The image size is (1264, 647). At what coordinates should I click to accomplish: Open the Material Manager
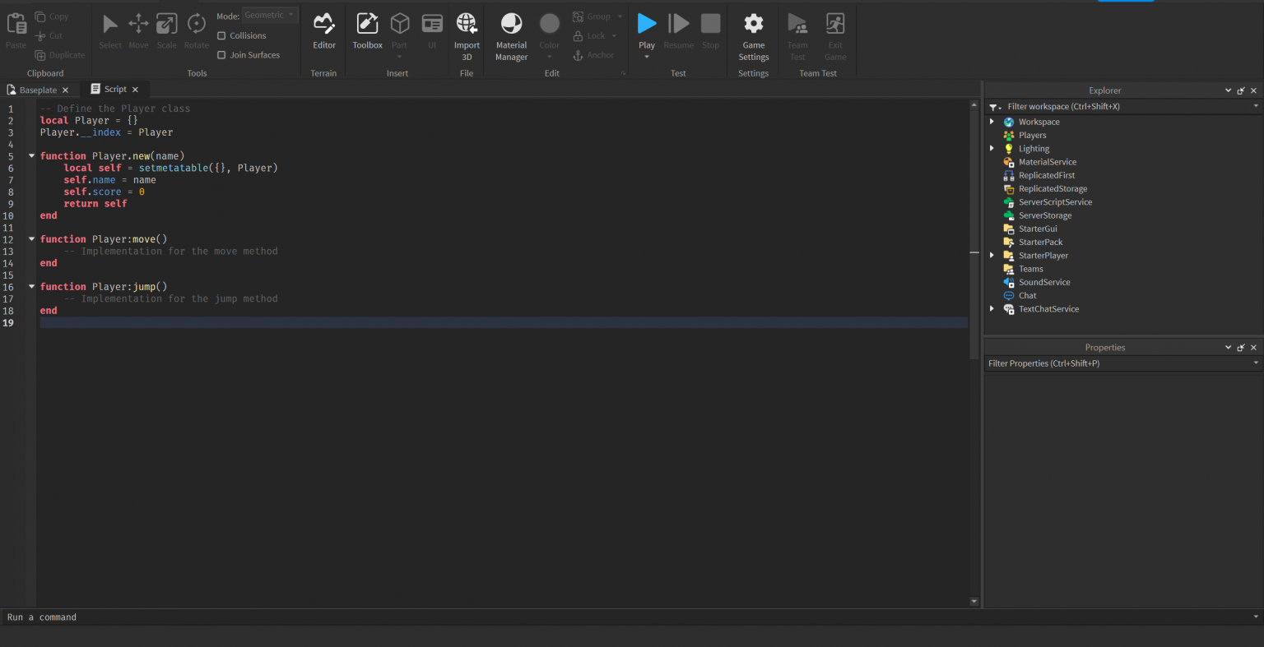pyautogui.click(x=511, y=33)
